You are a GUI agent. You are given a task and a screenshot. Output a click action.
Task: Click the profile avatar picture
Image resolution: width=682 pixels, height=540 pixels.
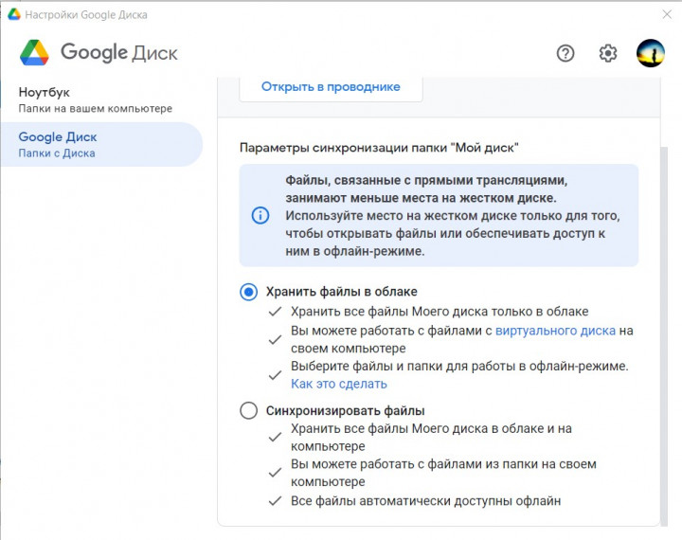[650, 53]
